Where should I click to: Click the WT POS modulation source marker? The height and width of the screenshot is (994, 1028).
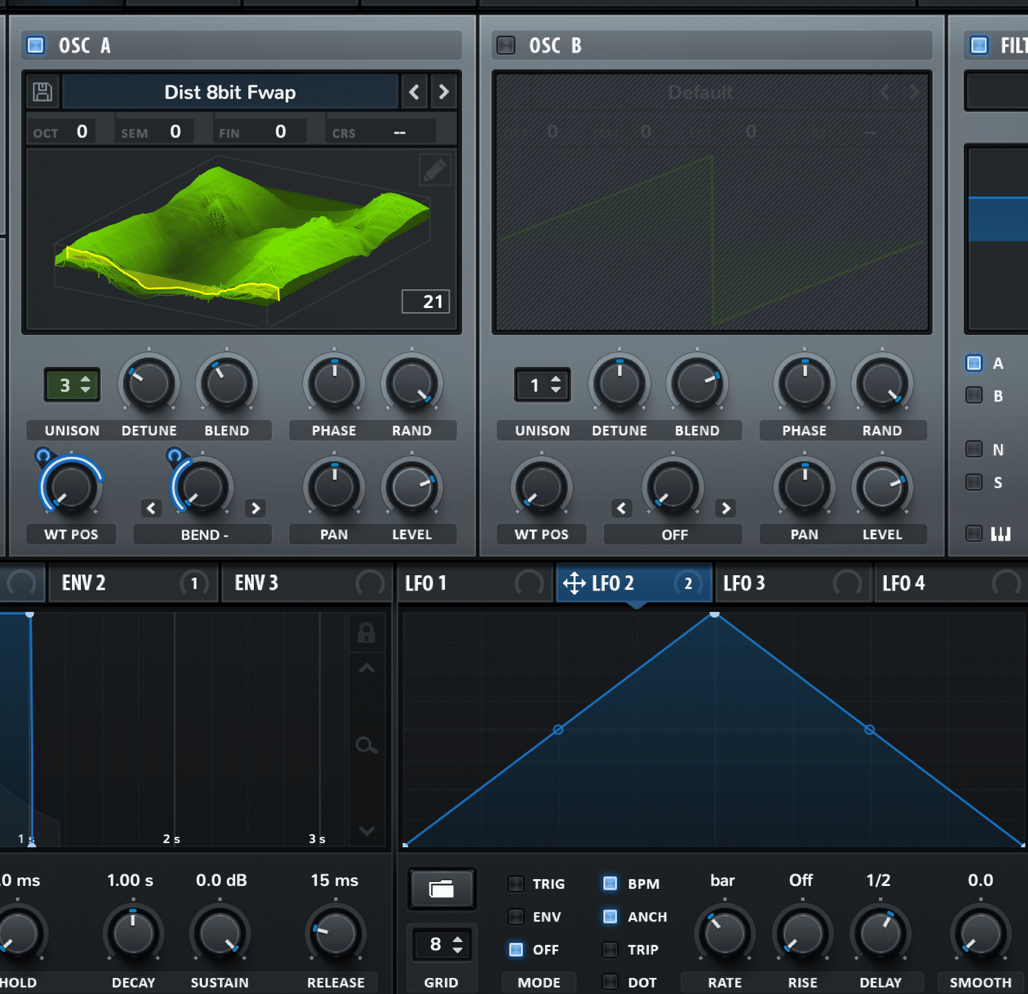[43, 455]
